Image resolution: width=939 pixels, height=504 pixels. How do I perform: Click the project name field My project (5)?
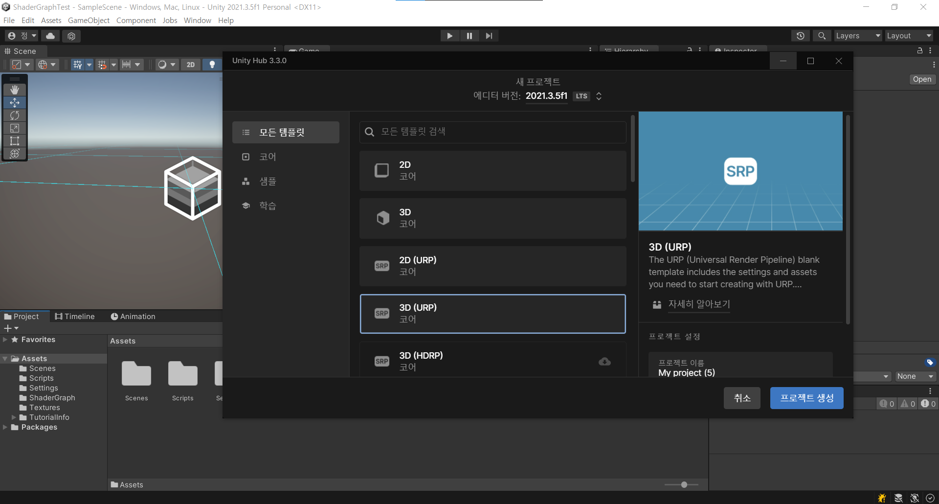coord(740,365)
